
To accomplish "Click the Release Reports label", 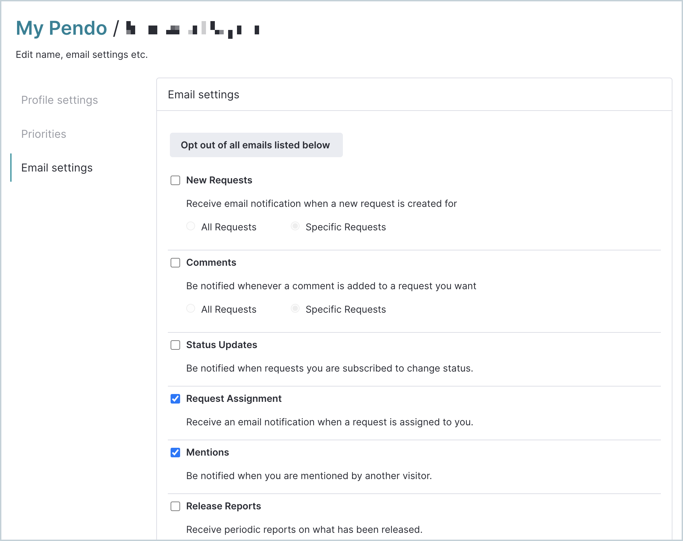I will [223, 506].
